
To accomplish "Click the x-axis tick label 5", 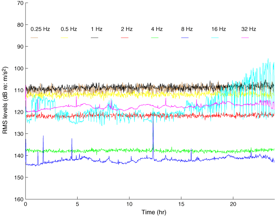I will (x=77, y=204).
